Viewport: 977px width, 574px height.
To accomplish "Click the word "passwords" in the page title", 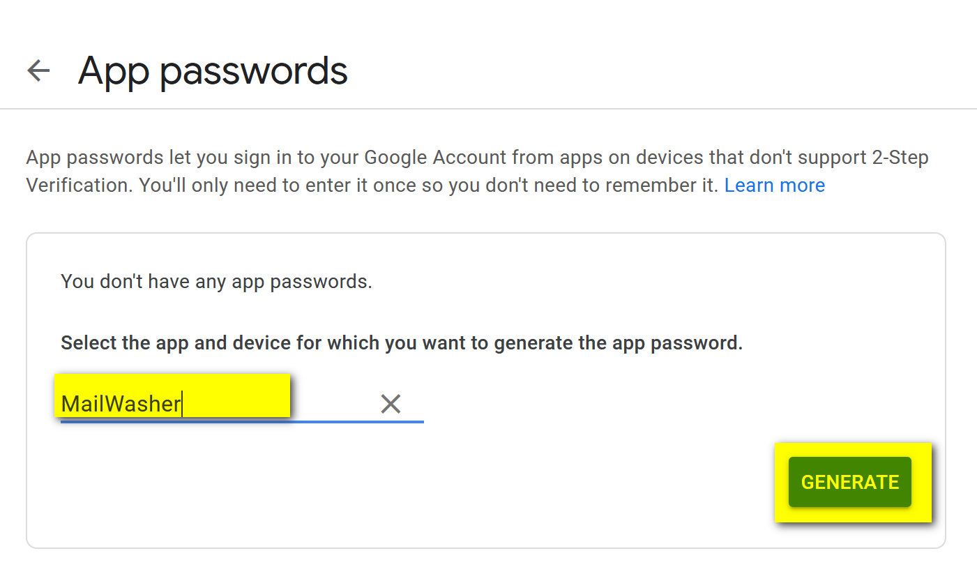I will (x=254, y=70).
